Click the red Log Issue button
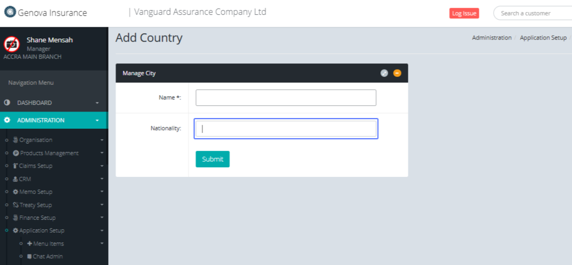This screenshot has height=265, width=572. coord(464,13)
